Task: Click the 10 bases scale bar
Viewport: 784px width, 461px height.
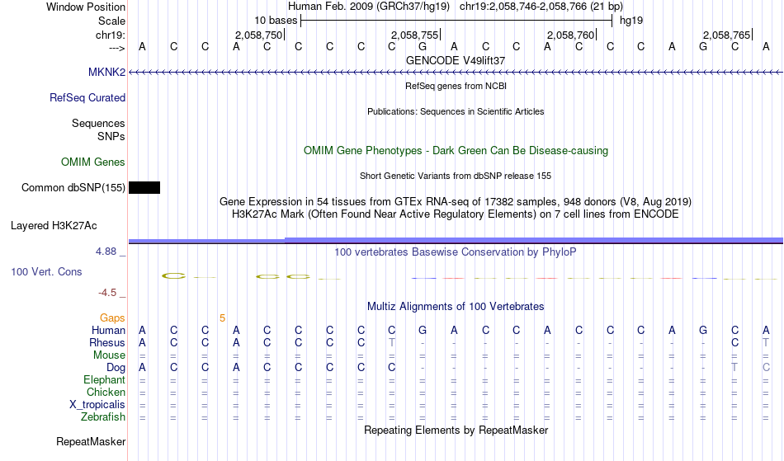Action: (456, 21)
